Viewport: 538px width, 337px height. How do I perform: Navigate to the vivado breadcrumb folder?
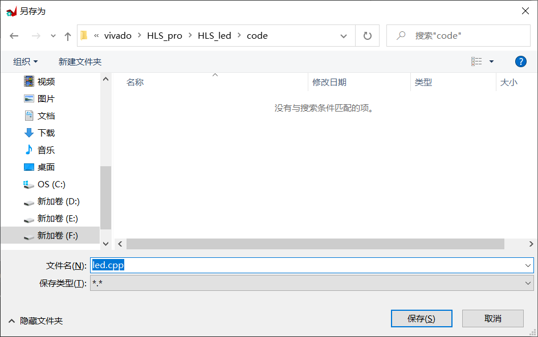click(x=118, y=35)
